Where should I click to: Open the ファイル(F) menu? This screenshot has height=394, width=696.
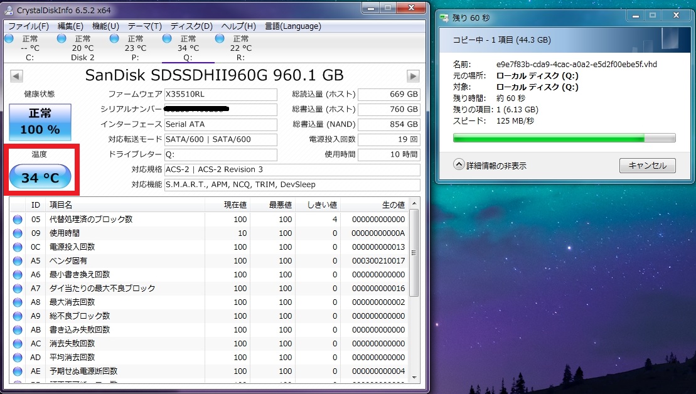pyautogui.click(x=28, y=26)
